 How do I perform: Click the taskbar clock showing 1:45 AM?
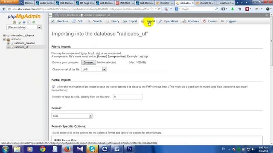click(263, 149)
